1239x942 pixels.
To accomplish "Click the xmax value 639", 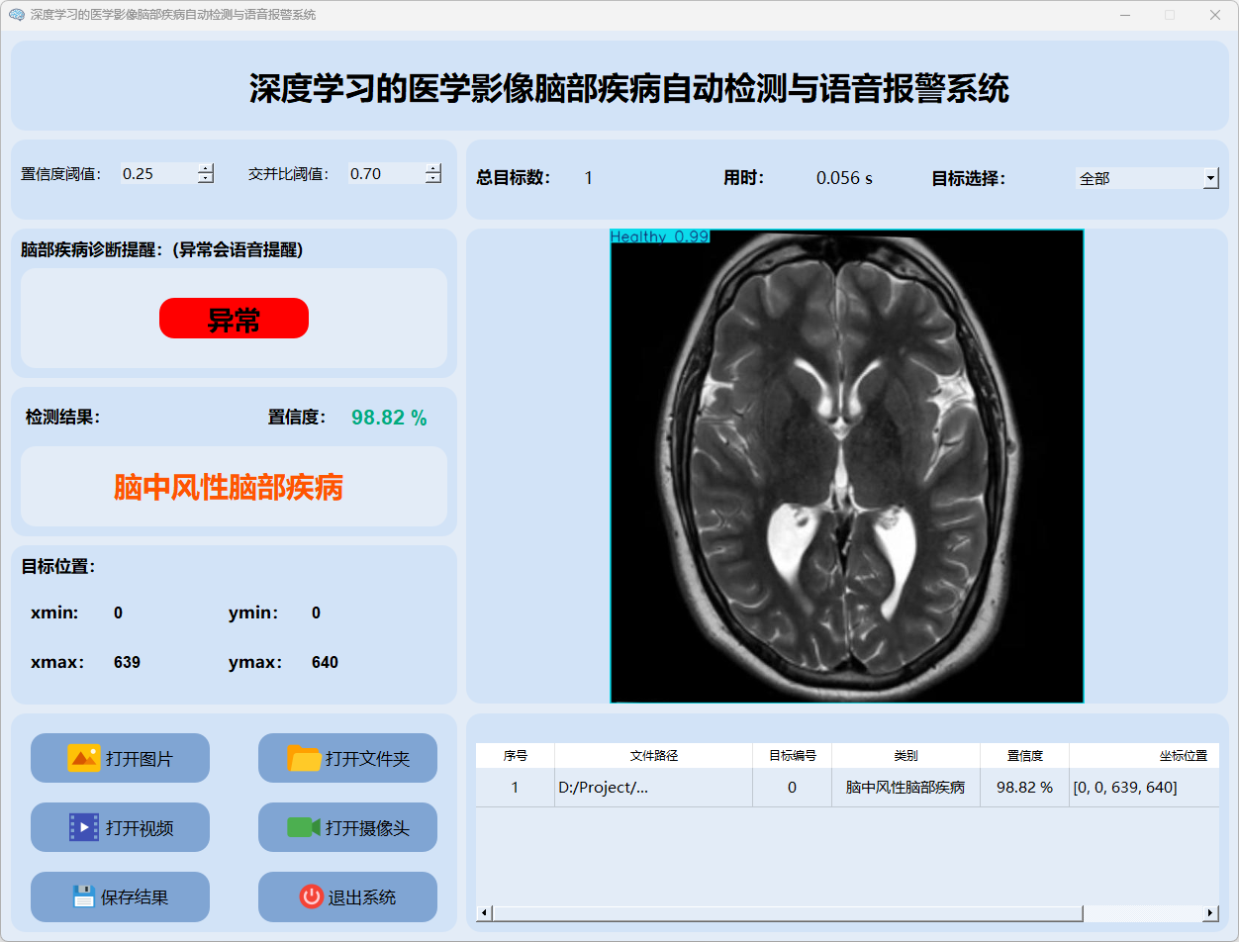I will coord(127,663).
